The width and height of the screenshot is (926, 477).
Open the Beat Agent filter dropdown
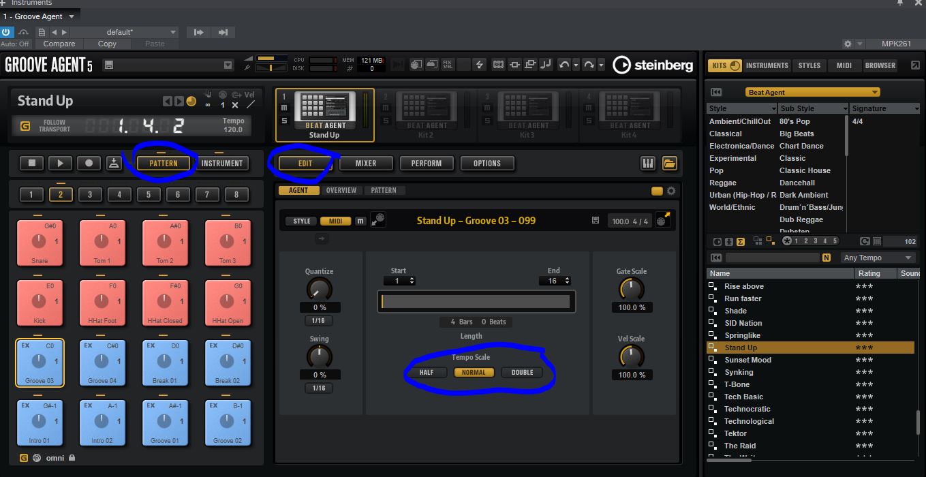click(x=813, y=92)
